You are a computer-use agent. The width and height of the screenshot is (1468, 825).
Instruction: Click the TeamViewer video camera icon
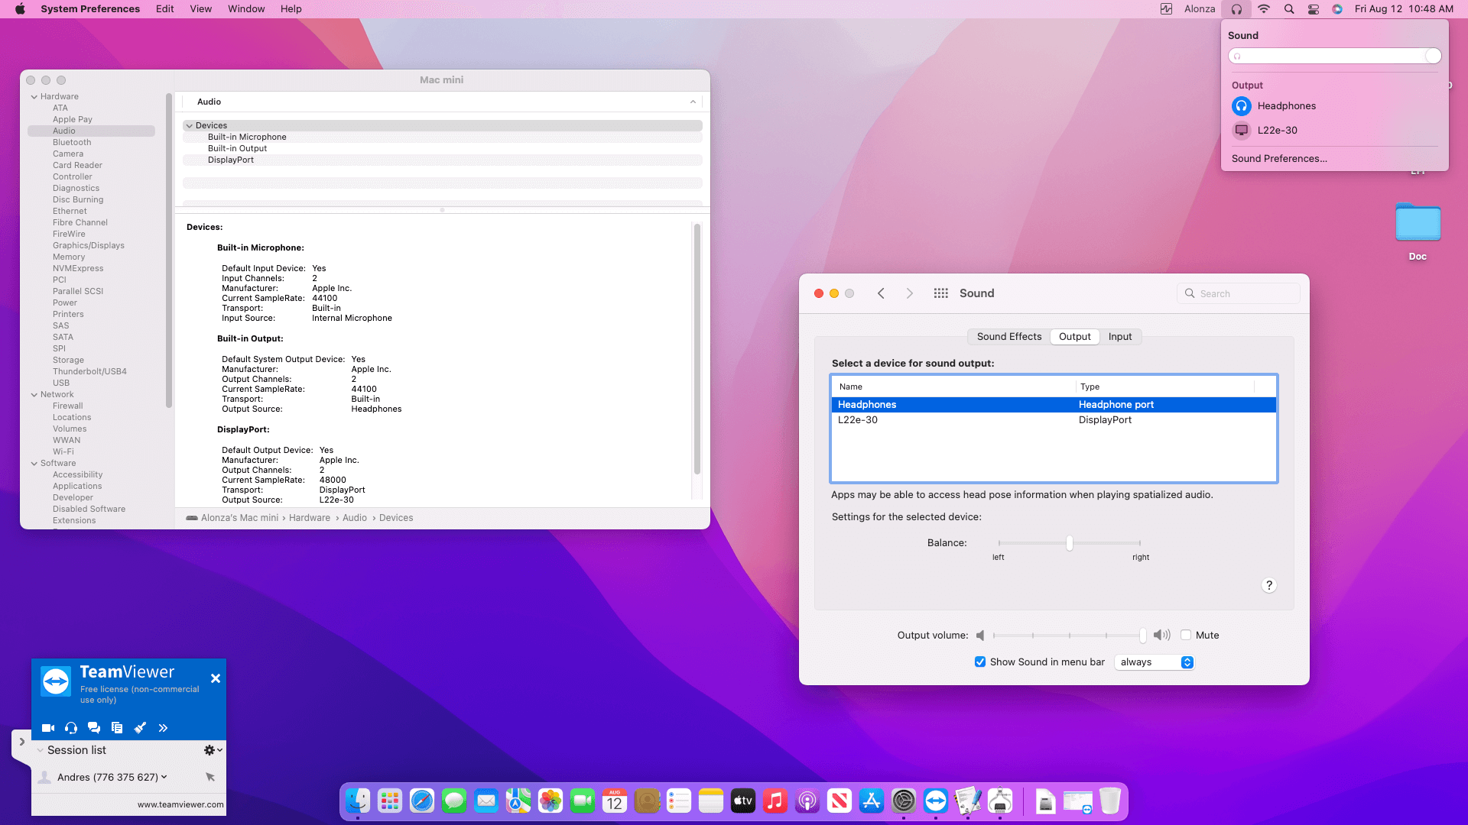(x=48, y=728)
